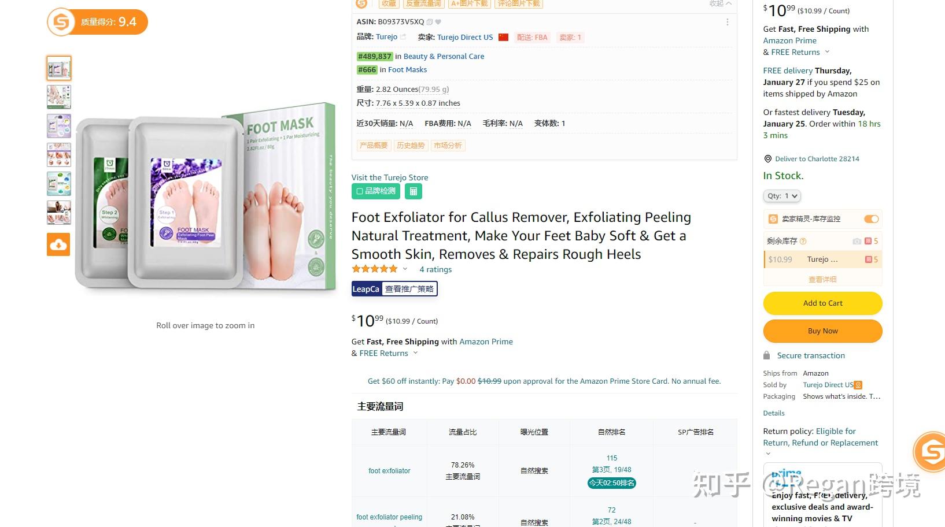The width and height of the screenshot is (945, 527).
Task: Open the three-dot menu in info panel
Action: pos(727,22)
